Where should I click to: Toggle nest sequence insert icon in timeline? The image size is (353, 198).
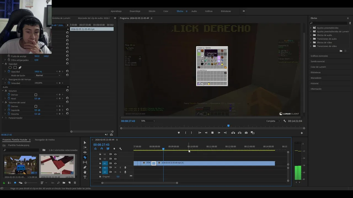[95, 149]
